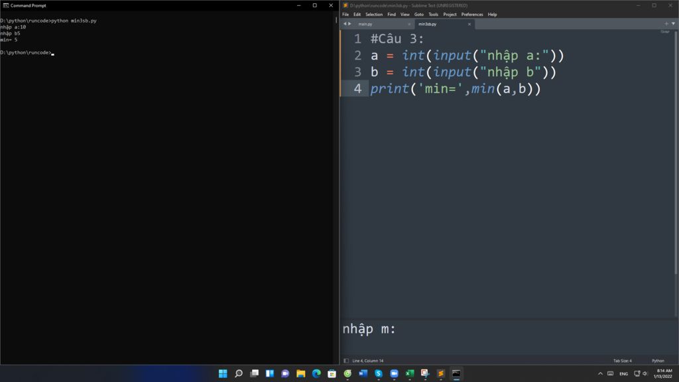Click the Line 4, Column 14 status
This screenshot has height=382, width=679.
[x=367, y=361]
